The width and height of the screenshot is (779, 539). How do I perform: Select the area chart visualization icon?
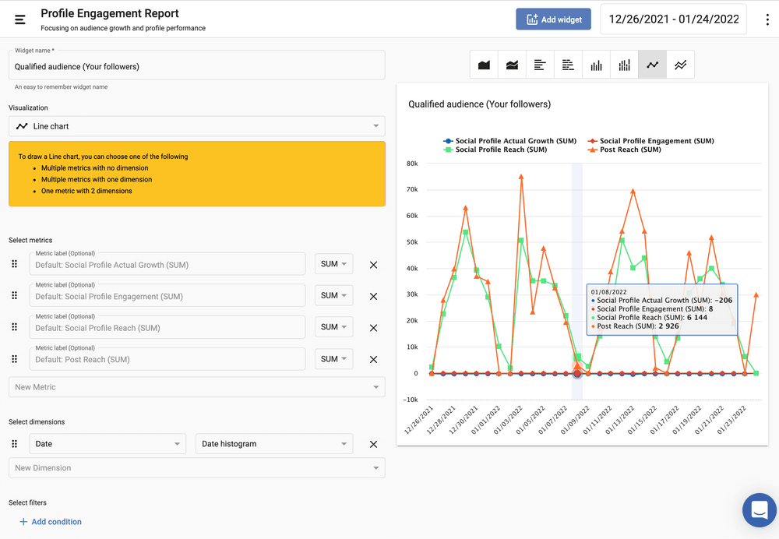point(484,65)
